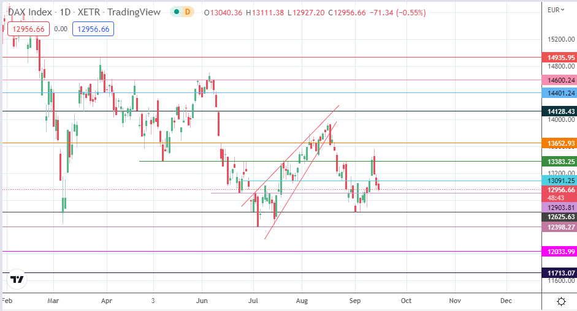This screenshot has height=311, width=577.
Task: Click the Sep label on time axis
Action: coord(355,301)
